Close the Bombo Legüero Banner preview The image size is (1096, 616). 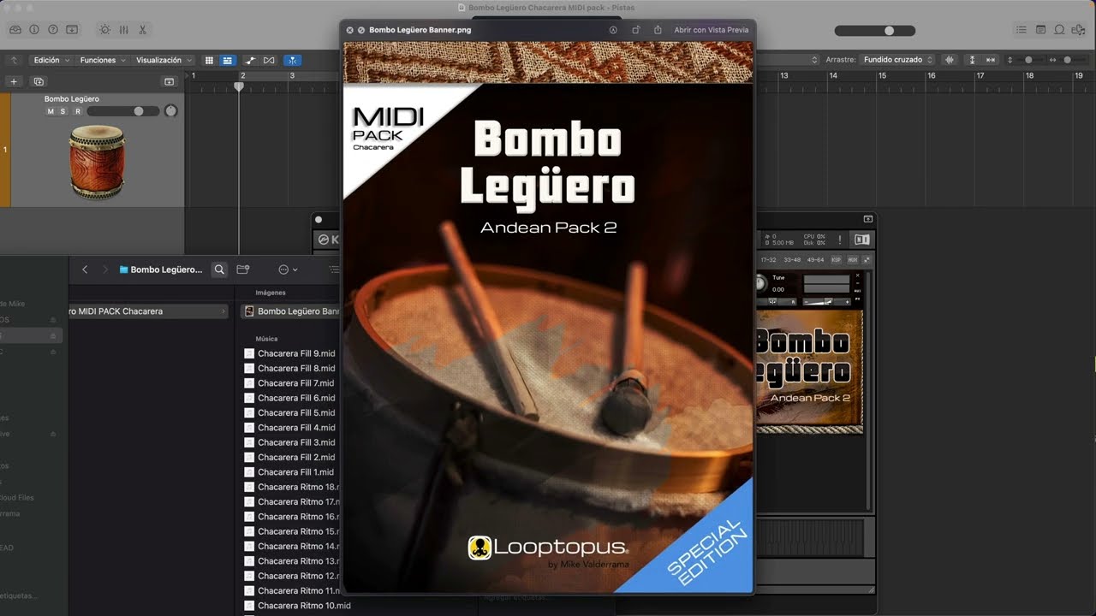click(x=349, y=30)
